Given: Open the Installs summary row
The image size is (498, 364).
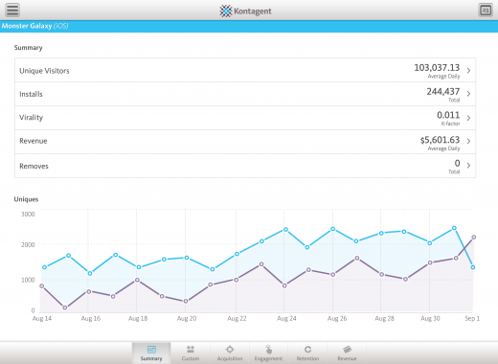Looking at the screenshot, I should point(245,94).
